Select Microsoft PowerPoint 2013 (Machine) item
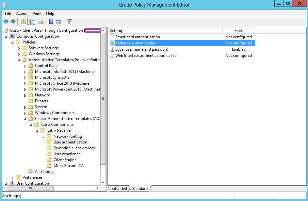 (x=67, y=89)
